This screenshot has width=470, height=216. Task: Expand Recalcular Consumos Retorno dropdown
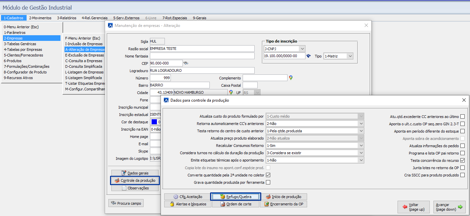tap(361, 146)
